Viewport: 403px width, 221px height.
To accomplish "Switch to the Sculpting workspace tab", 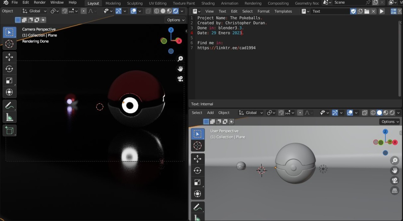I will click(135, 3).
